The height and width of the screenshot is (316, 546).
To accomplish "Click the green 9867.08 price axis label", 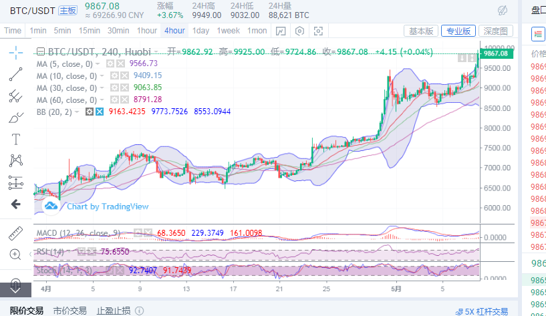I will coord(496,53).
